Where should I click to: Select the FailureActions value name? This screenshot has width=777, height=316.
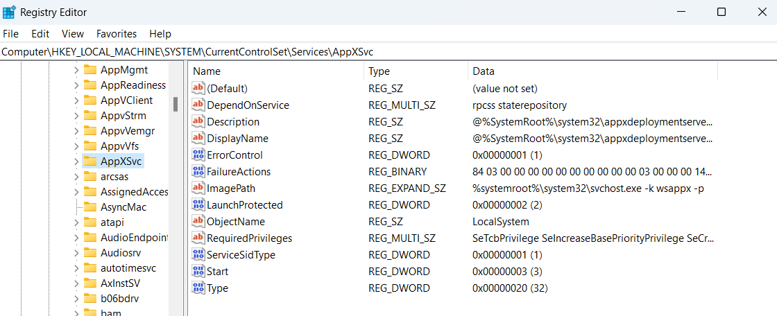tap(239, 172)
